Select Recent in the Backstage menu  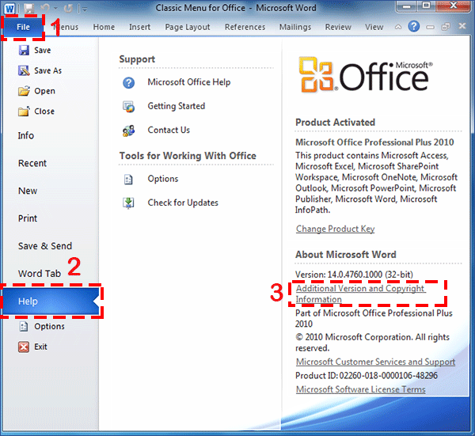[x=32, y=163]
